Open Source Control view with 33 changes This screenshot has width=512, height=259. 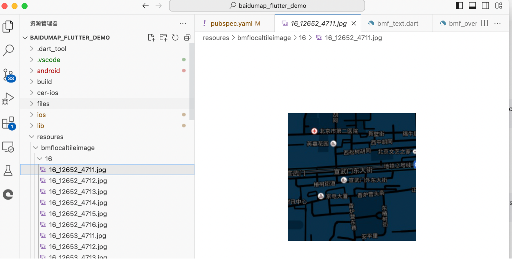(8, 75)
